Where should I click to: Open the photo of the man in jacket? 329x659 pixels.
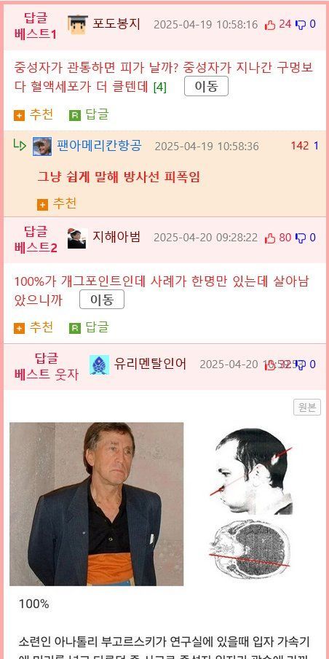[x=97, y=504]
